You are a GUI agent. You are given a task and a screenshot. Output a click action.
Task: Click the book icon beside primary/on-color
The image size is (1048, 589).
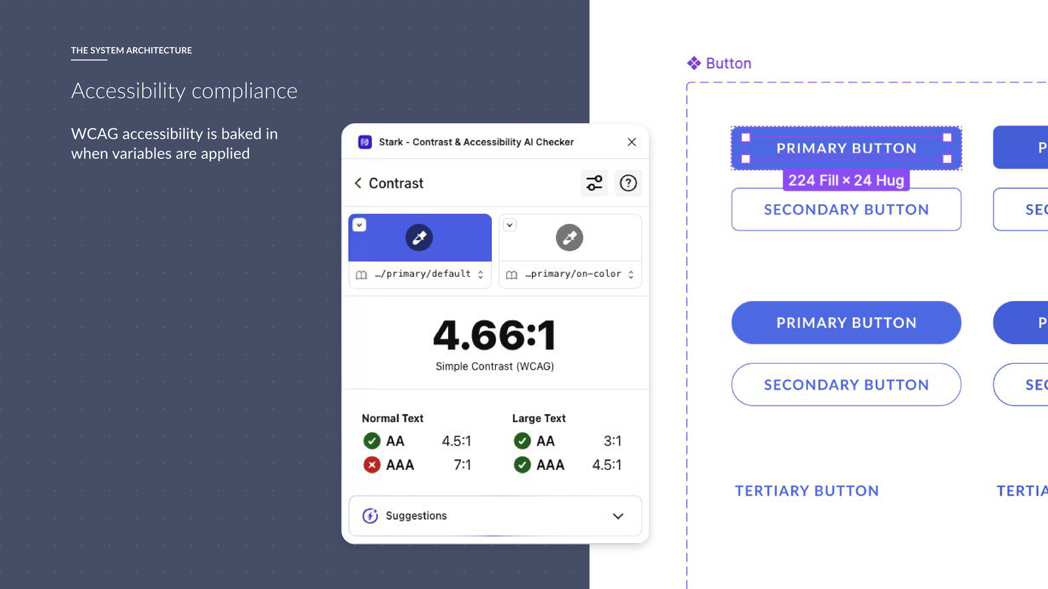tap(512, 275)
